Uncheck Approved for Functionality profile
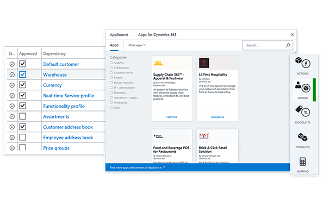 pyautogui.click(x=23, y=106)
